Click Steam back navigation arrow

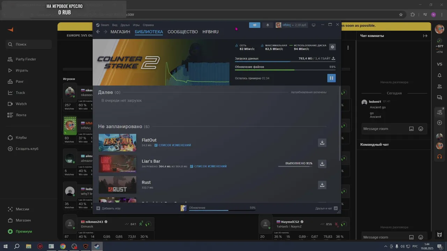click(x=98, y=32)
